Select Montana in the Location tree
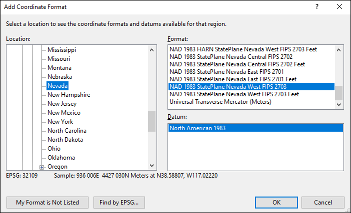The image size is (351, 213). (x=59, y=68)
